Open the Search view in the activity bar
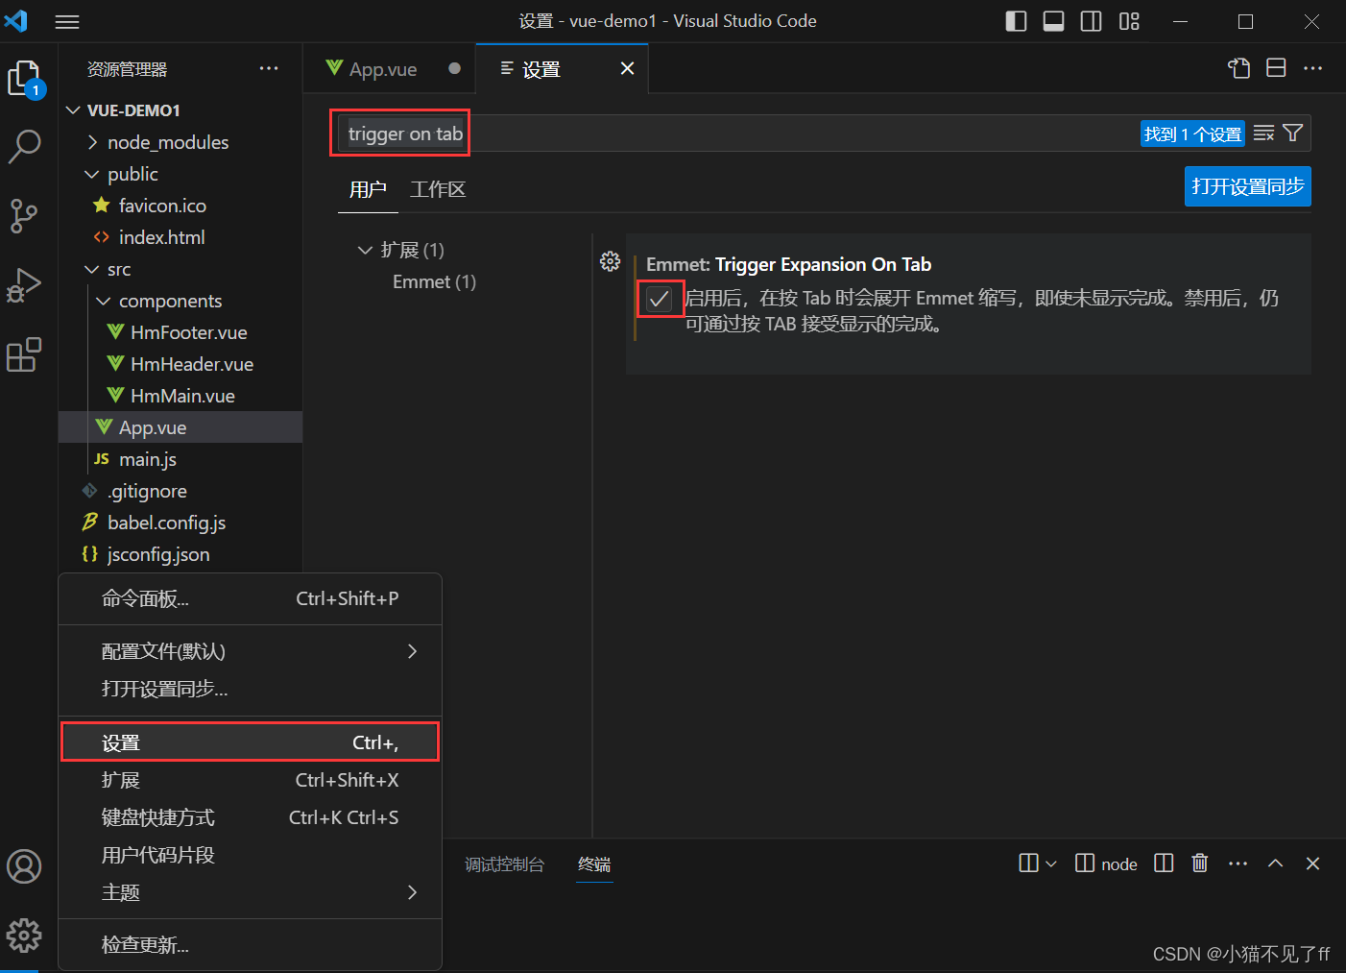 pos(24,147)
